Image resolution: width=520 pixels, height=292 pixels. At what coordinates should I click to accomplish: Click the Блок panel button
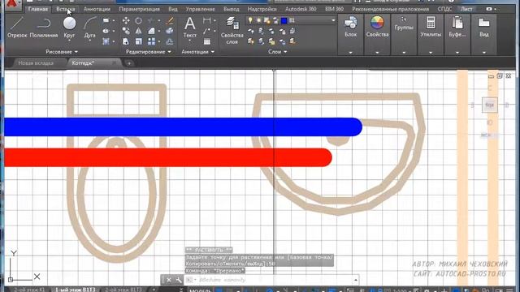[x=350, y=27]
